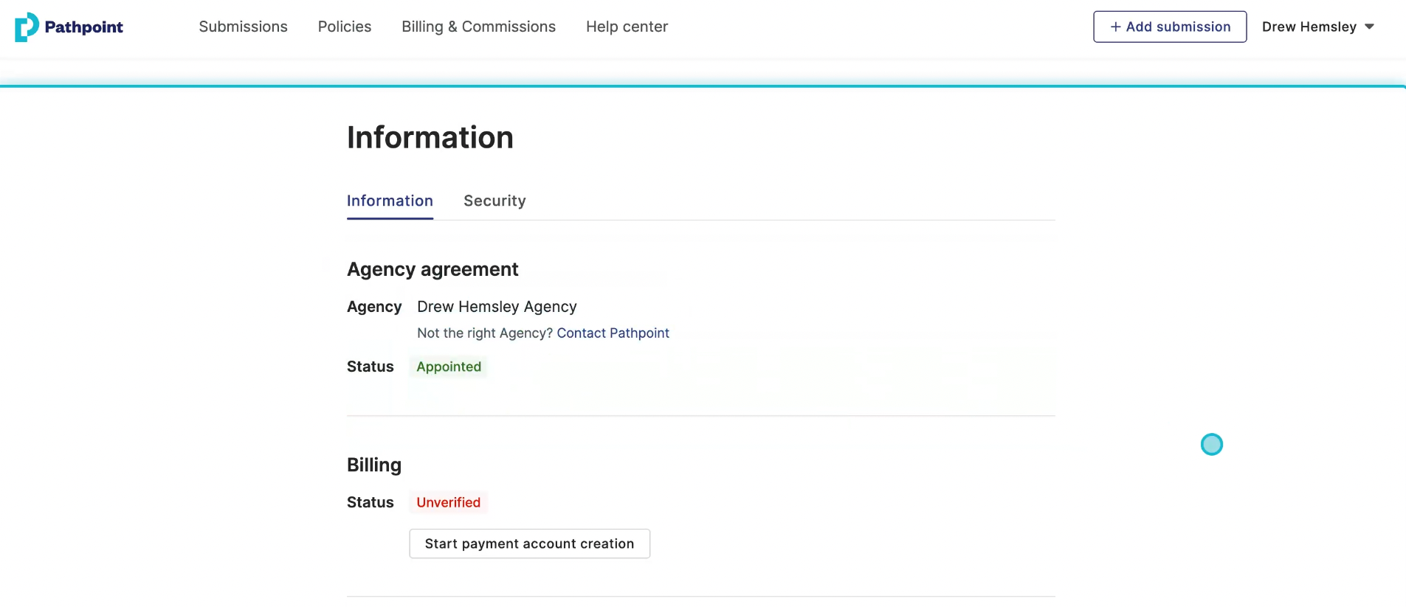Select the Information tab
1406x607 pixels.
pyautogui.click(x=390, y=201)
